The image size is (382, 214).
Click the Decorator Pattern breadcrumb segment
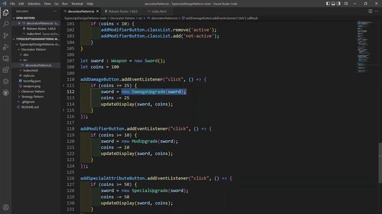(122, 18)
